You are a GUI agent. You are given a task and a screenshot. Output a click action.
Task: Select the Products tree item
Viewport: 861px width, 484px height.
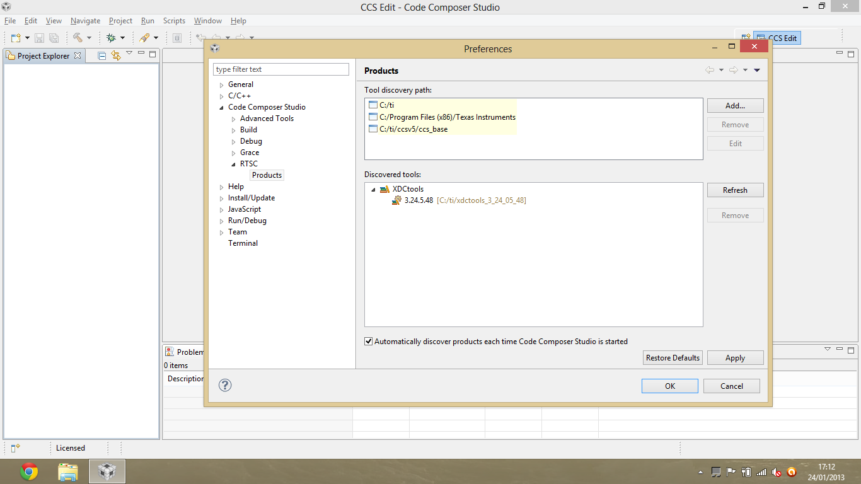(267, 175)
